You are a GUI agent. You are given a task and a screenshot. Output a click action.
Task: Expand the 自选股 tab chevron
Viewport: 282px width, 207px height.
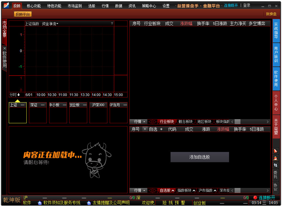[173, 191]
